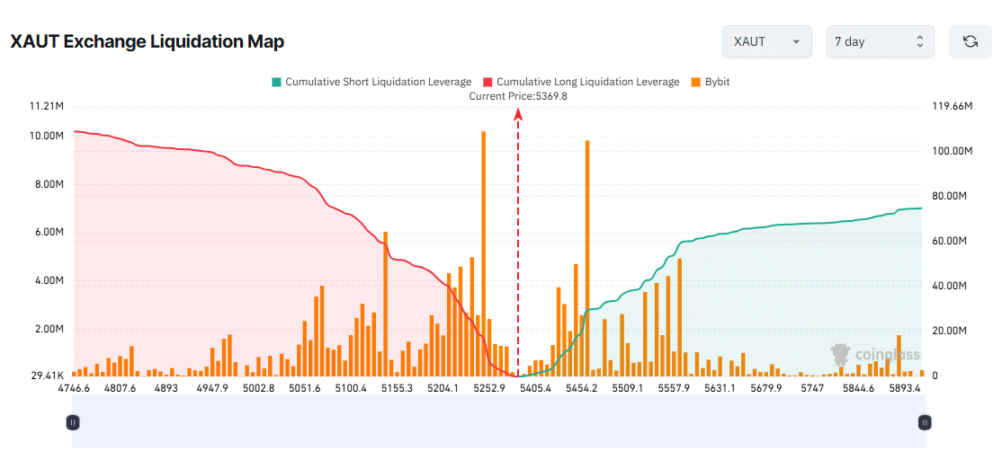Select the tallest orange bar near 5252.9
The image size is (1002, 460).
point(484,252)
